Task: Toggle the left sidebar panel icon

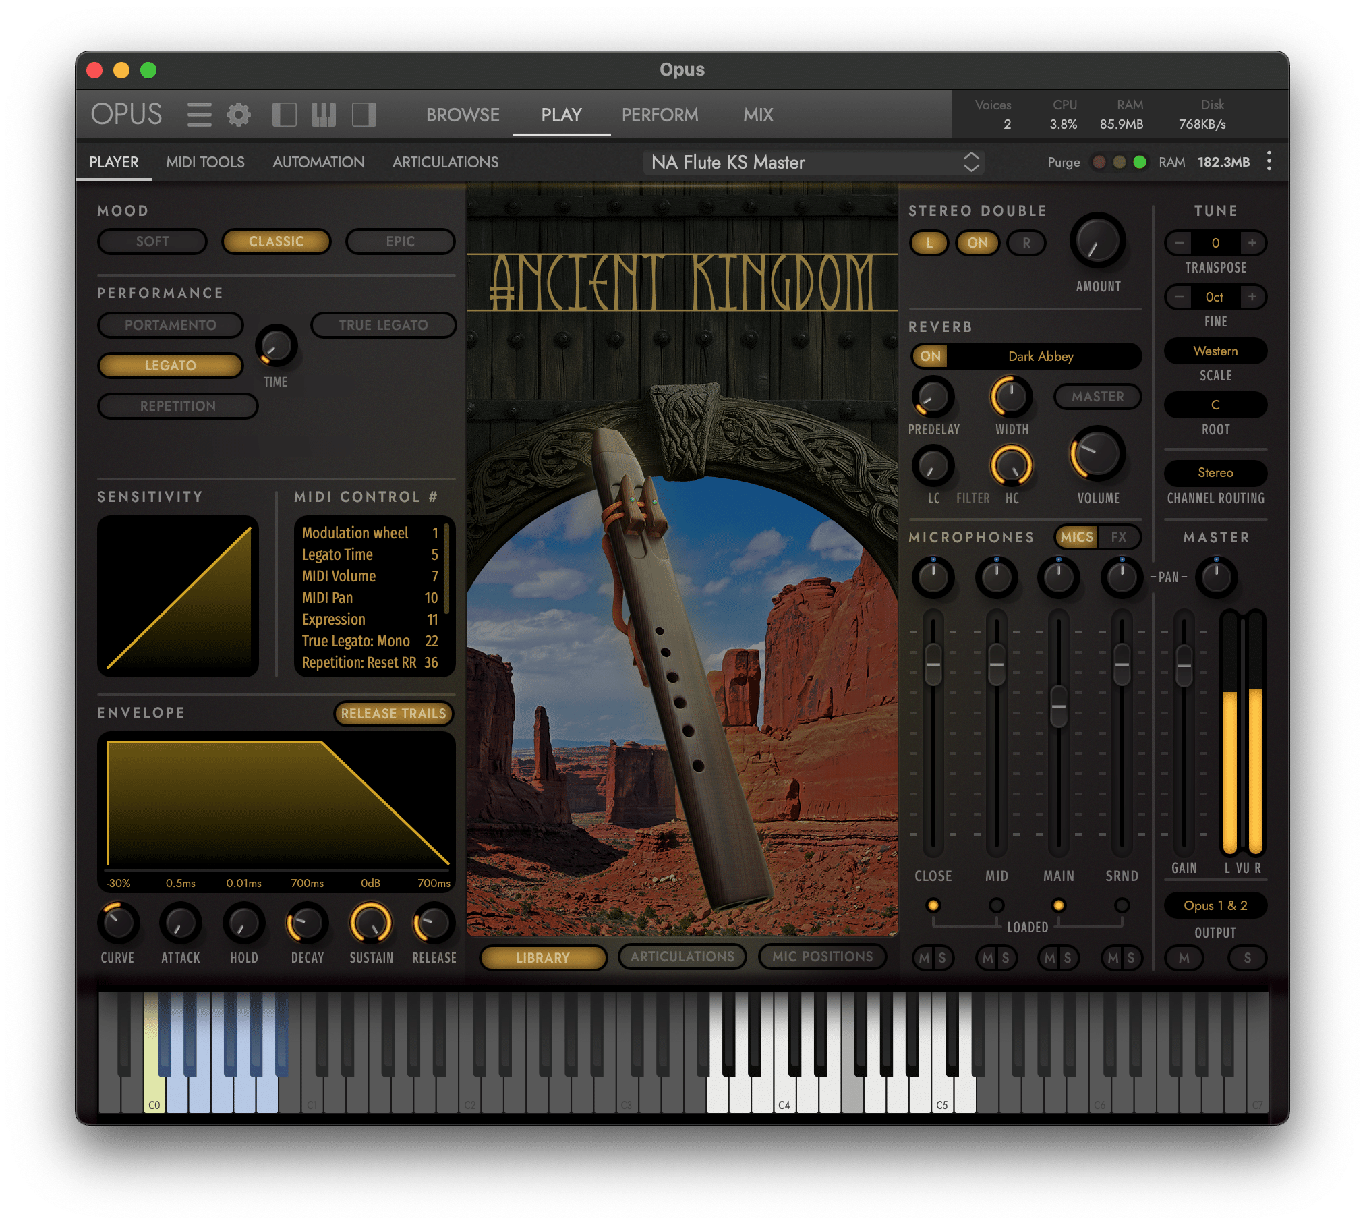Action: (284, 115)
